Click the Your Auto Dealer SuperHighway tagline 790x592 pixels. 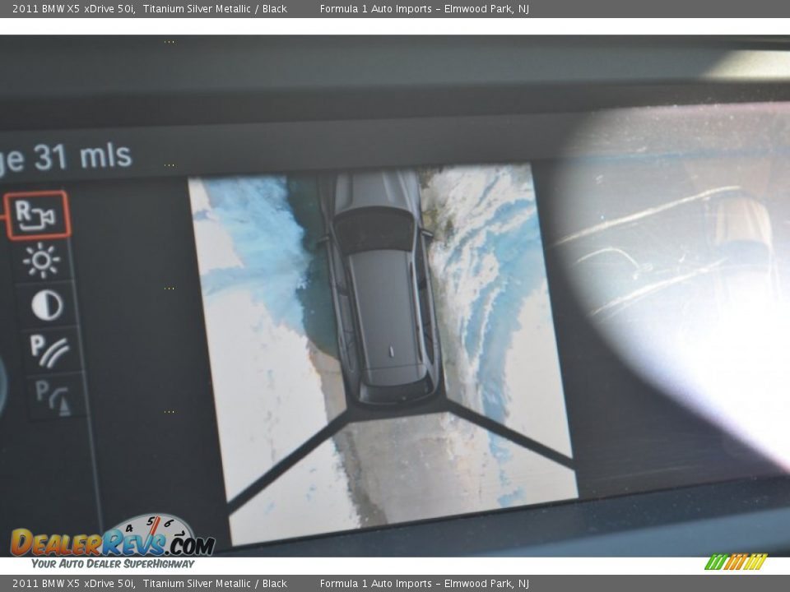pyautogui.click(x=113, y=564)
